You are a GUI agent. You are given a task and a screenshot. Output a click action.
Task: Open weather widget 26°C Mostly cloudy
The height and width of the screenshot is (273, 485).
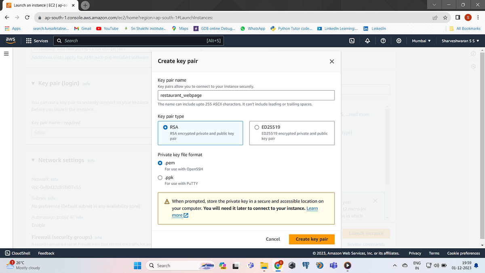[24, 265]
